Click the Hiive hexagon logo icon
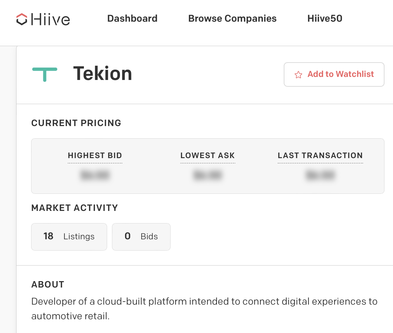Screen dimensions: 393x333 pyautogui.click(x=22, y=19)
